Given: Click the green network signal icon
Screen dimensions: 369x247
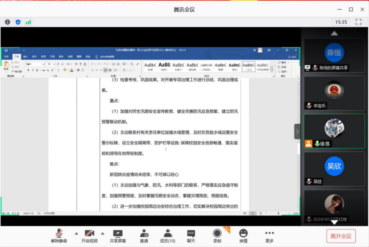Looking at the screenshot, I should click(28, 22).
